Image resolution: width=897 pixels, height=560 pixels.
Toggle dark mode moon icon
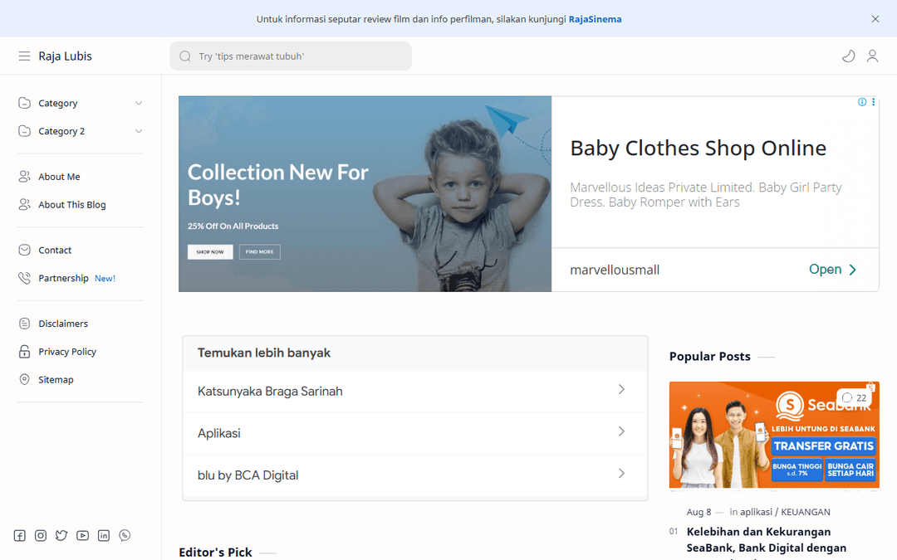(848, 56)
